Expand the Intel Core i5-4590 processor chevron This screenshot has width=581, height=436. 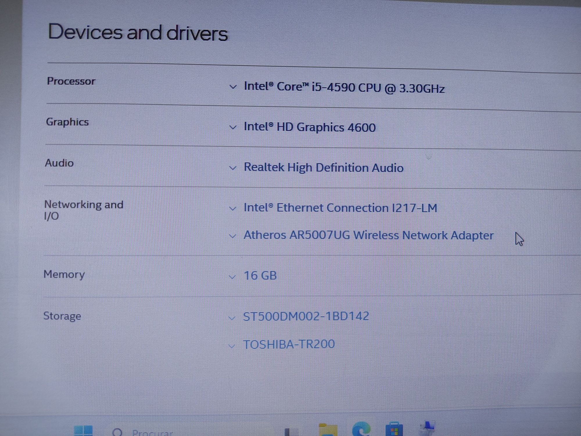[x=233, y=87]
